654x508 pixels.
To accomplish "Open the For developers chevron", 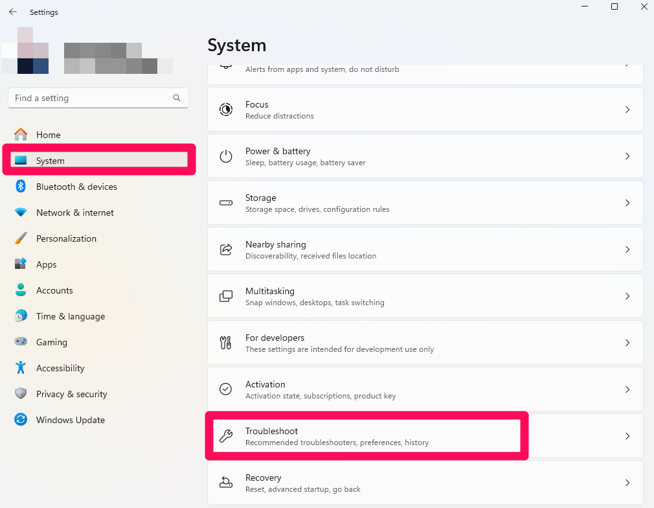I will click(627, 343).
